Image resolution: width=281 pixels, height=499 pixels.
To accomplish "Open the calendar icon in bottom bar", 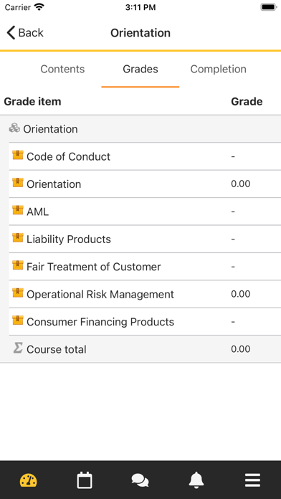I will (x=85, y=480).
